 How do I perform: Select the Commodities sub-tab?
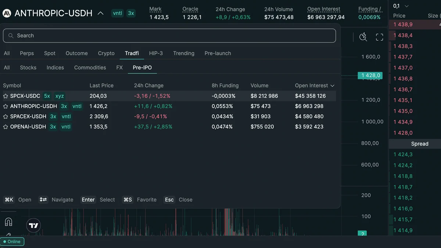[x=90, y=68]
